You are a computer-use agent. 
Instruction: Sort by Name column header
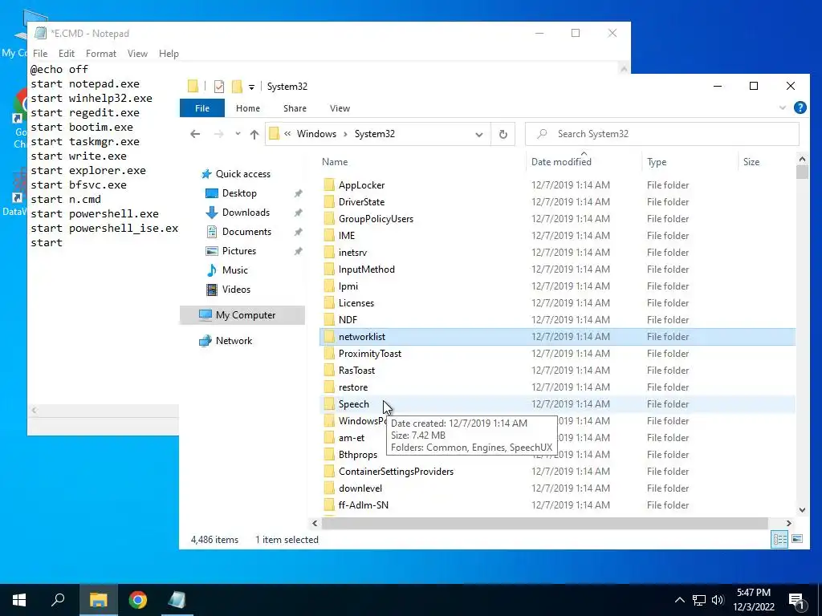click(x=421, y=162)
